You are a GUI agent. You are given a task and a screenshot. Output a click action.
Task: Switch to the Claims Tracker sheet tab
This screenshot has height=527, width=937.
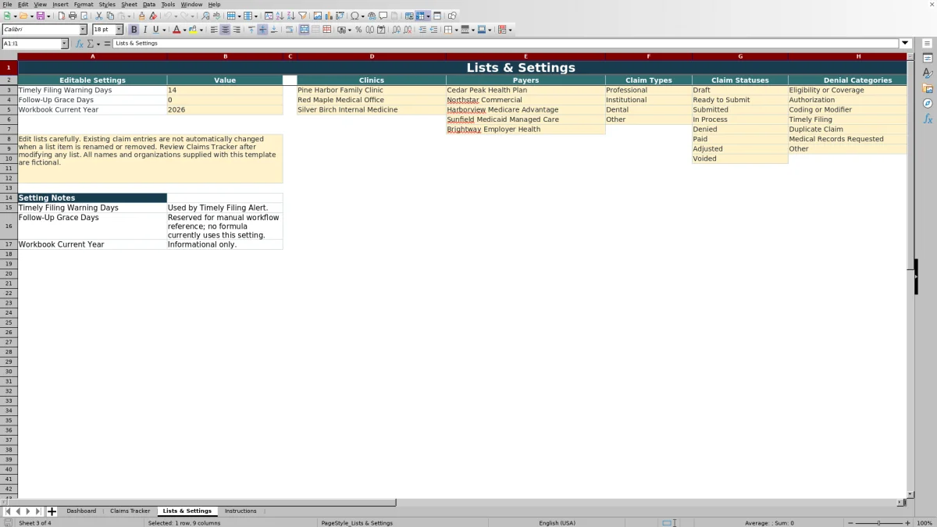point(130,511)
